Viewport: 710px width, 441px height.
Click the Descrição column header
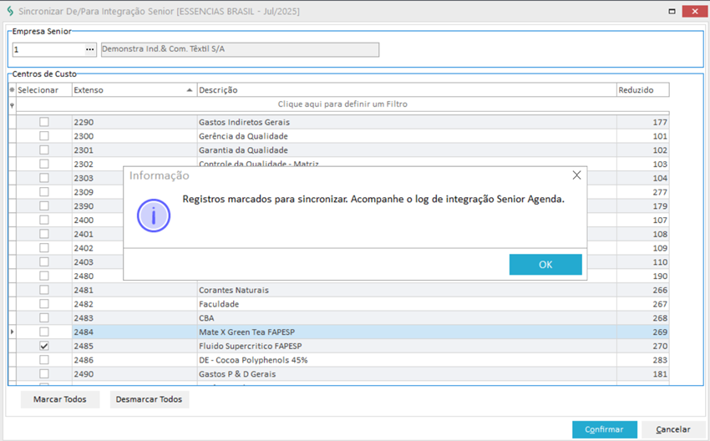[x=407, y=90]
